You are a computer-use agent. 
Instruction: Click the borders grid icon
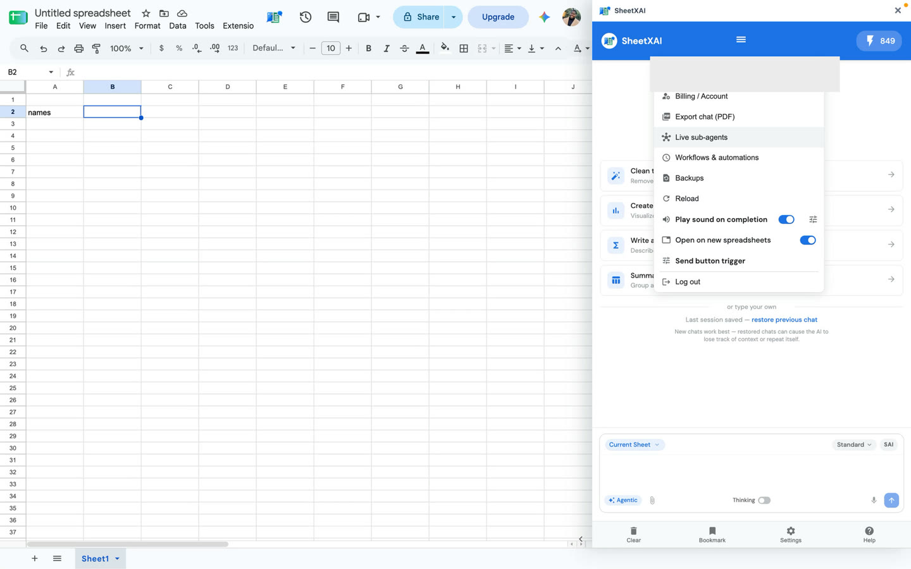point(464,48)
